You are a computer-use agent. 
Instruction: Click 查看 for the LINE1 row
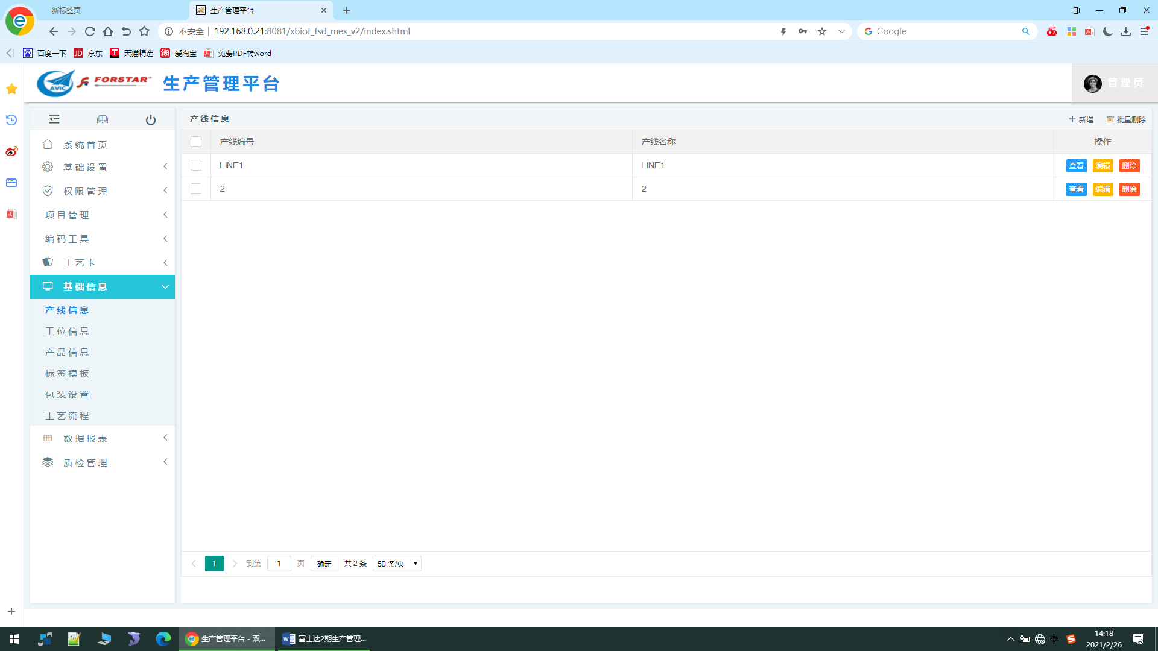(x=1076, y=166)
